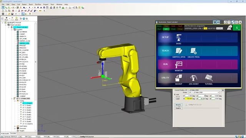
Task: Switch to the Favorites tab below cell browser
Action: click(13, 133)
